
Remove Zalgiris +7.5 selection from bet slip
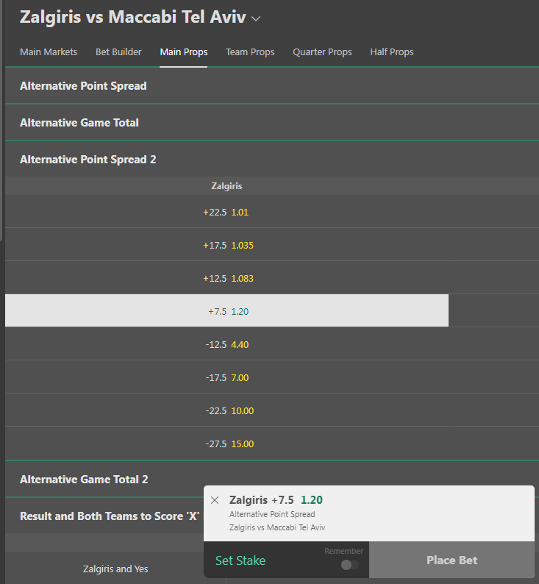(x=215, y=500)
